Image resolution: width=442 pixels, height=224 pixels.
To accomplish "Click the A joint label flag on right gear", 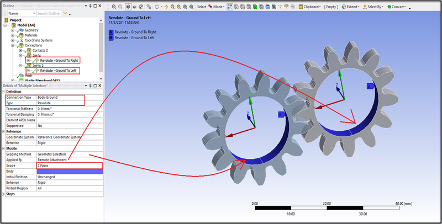I will pyautogui.click(x=370, y=87).
